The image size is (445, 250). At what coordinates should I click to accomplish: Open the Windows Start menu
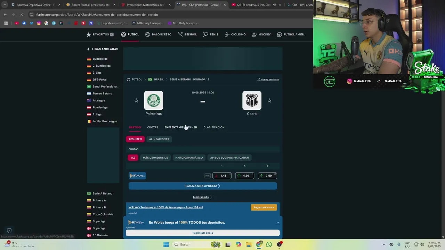(166, 244)
